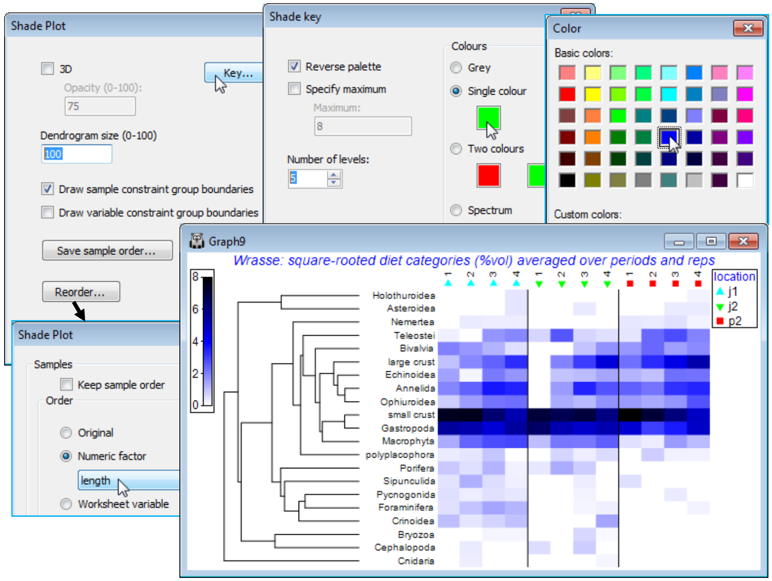The height and width of the screenshot is (581, 772).
Task: Click the polyplacophora row label
Action: tap(400, 455)
